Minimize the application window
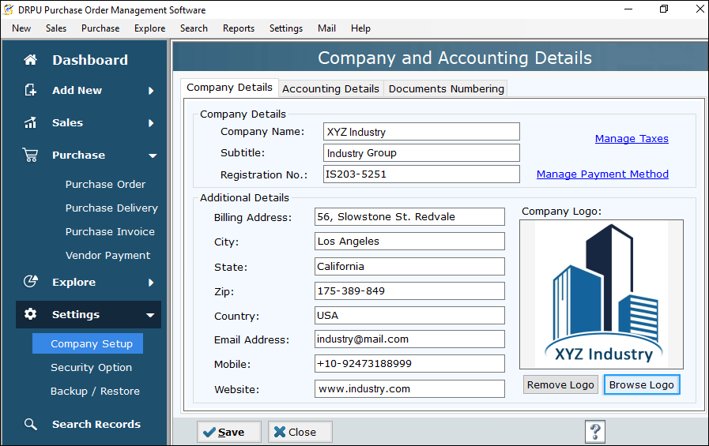Viewport: 709px width, 446px height. [628, 9]
